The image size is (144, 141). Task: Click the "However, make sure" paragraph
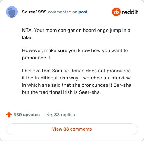coord(75,54)
